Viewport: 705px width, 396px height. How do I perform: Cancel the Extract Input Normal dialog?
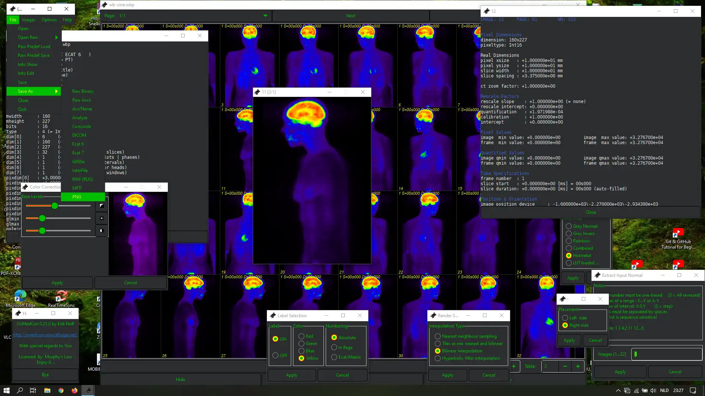click(675, 371)
